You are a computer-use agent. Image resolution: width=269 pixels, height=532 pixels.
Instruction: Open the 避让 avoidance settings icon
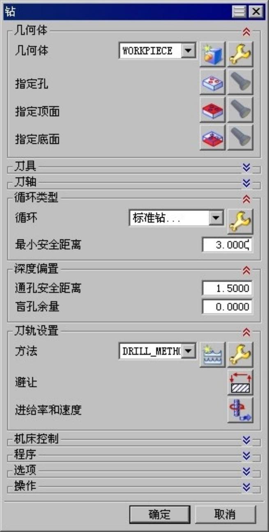tap(241, 382)
